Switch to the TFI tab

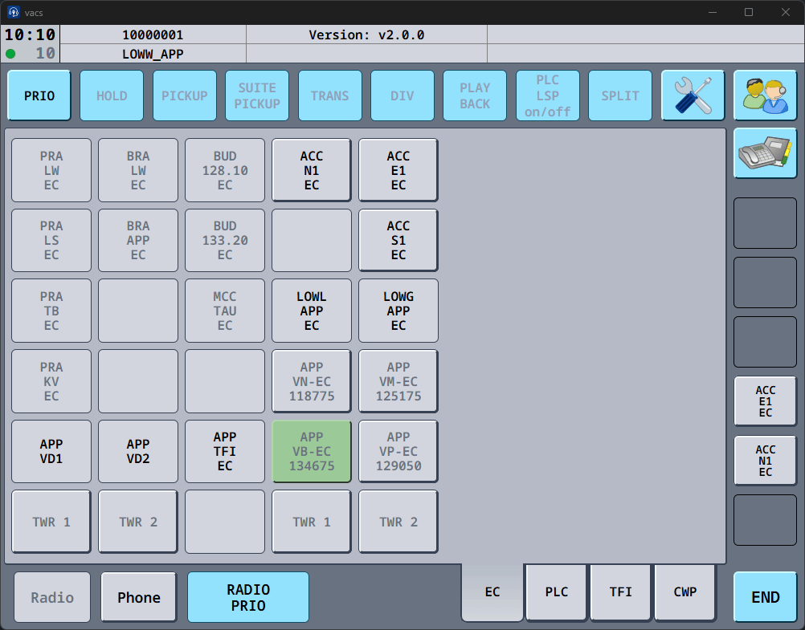tap(621, 592)
